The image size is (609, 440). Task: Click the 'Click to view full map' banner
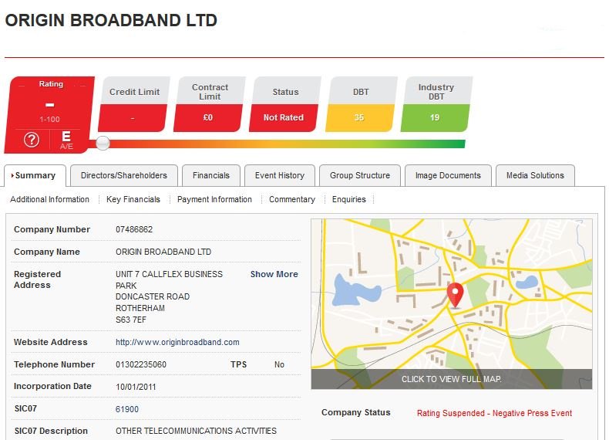click(452, 379)
